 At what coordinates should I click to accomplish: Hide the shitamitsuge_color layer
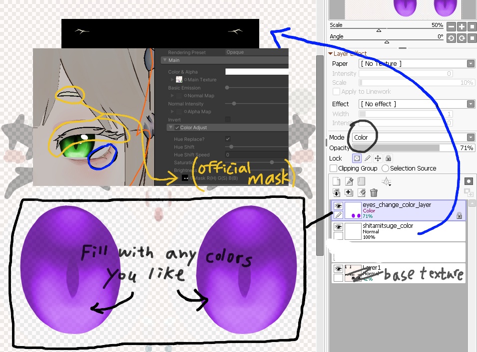[x=338, y=226]
